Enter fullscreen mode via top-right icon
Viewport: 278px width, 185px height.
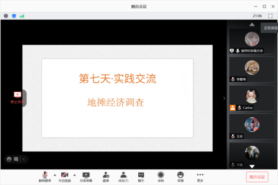coord(270,16)
